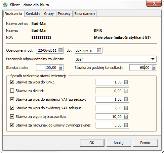
Task: Uncheck Stawka za wpis do KPiR
Action: (x=12, y=82)
